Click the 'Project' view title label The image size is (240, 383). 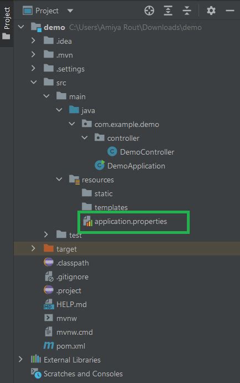point(47,11)
